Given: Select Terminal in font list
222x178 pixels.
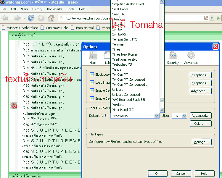Looking at the screenshot, I should point(118,44).
